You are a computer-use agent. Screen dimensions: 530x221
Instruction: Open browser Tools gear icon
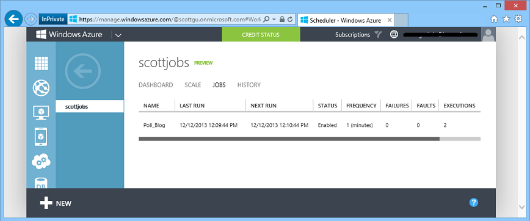(518, 19)
